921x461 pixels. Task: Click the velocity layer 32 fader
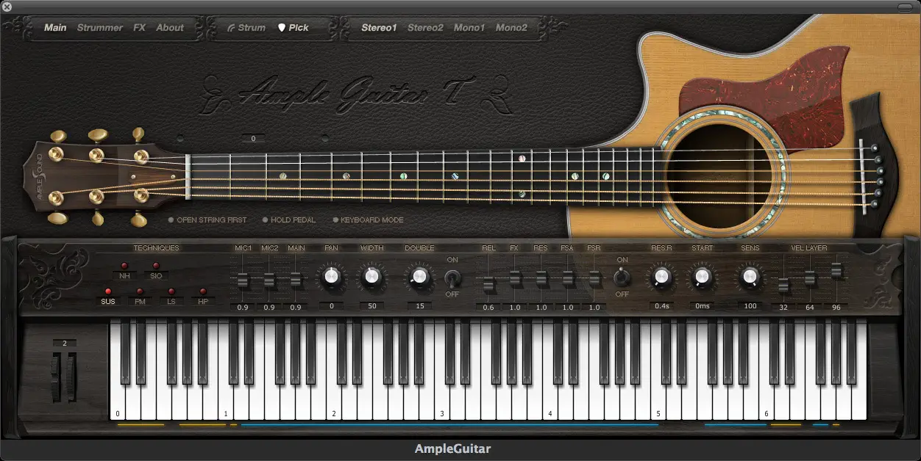783,286
